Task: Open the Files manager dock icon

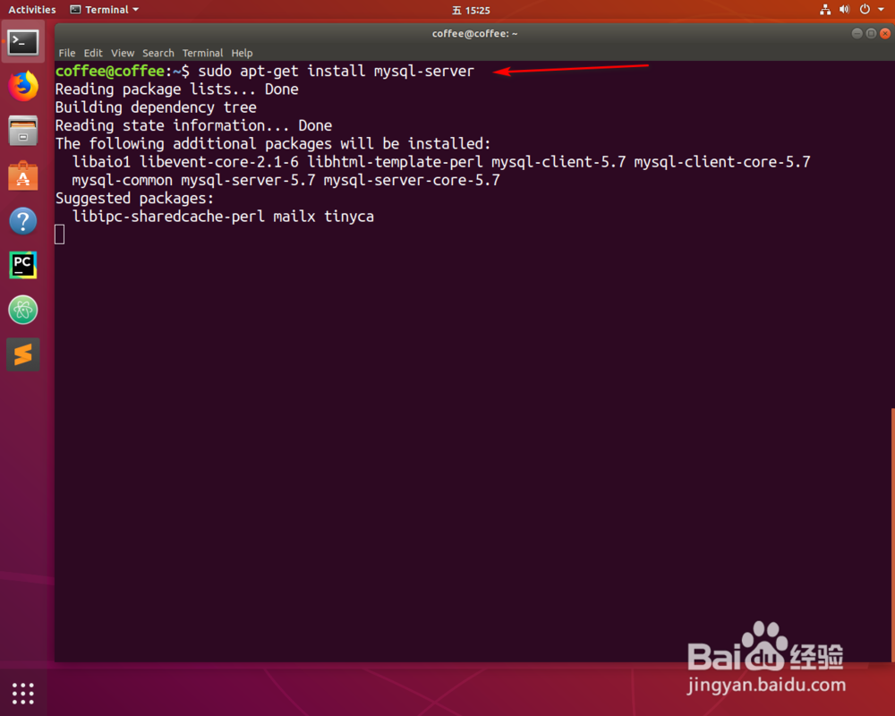Action: click(22, 131)
